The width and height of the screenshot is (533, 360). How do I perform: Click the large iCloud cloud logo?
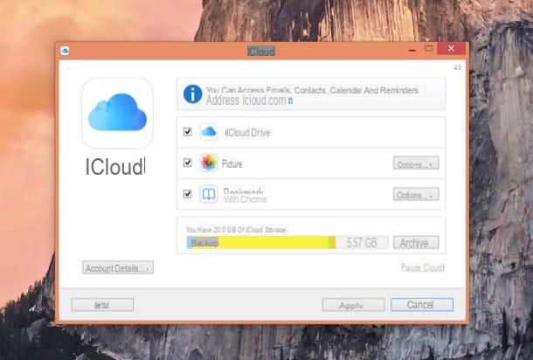pyautogui.click(x=118, y=113)
